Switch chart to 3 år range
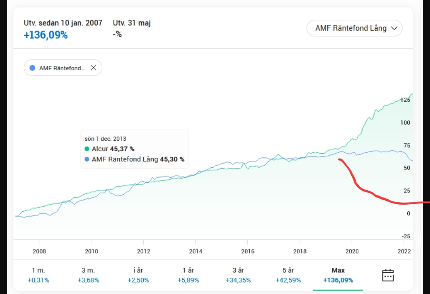430x294 pixels. 238,275
